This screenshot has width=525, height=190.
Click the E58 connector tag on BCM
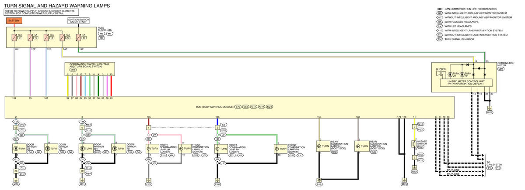[x=246, y=106]
